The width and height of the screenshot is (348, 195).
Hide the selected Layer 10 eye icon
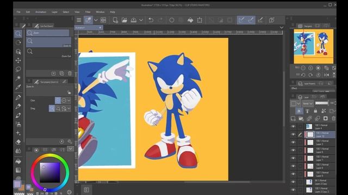pyautogui.click(x=293, y=134)
